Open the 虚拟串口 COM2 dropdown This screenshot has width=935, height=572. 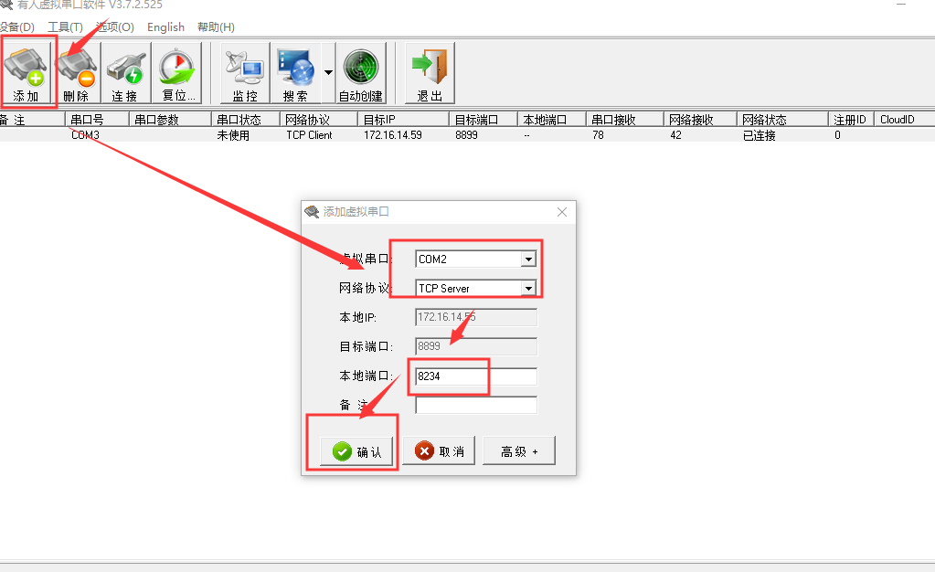tap(528, 259)
